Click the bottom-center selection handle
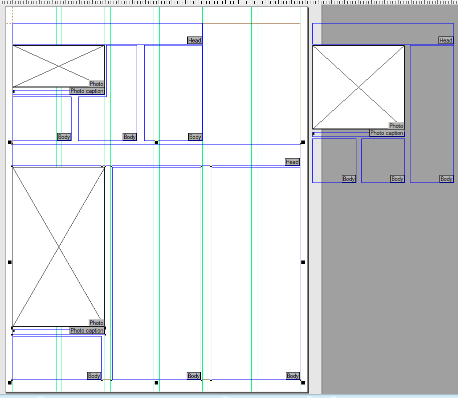Screen dimensions: 458x398 click(x=156, y=382)
